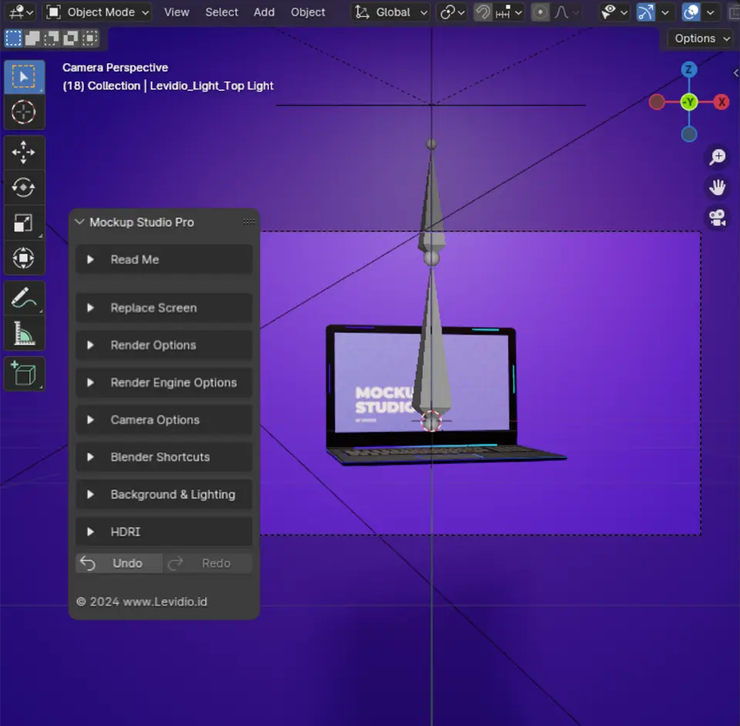Toggle the show overlays button
740x726 pixels.
[691, 12]
